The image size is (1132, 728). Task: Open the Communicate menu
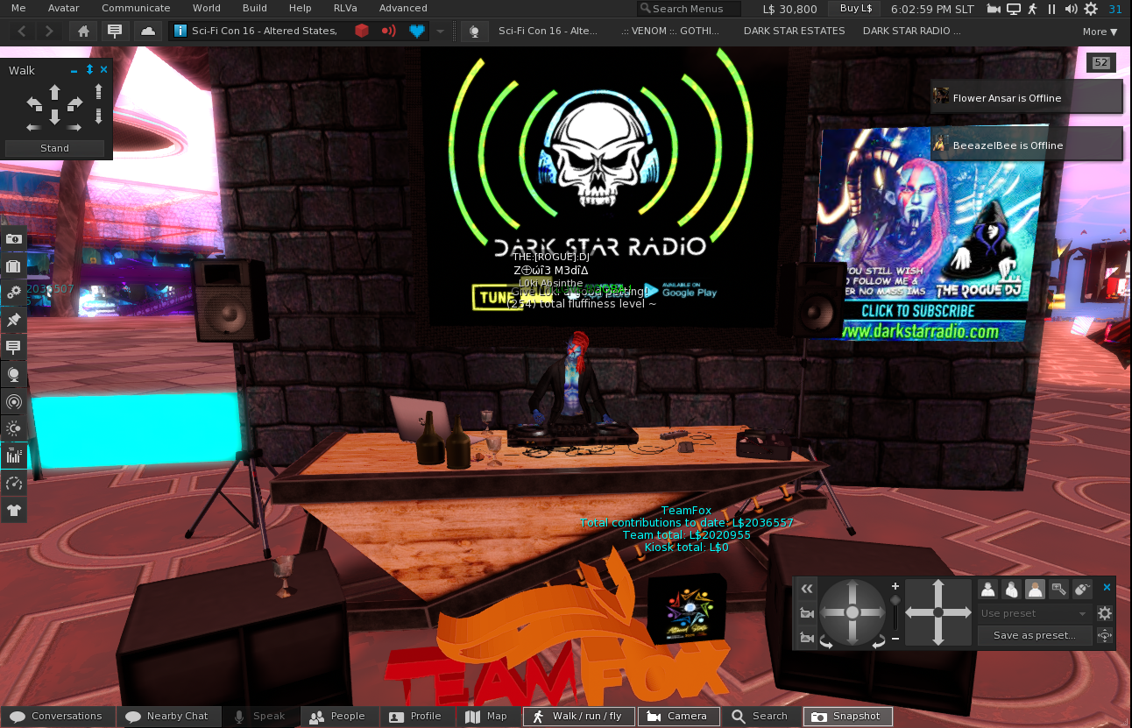(x=136, y=8)
